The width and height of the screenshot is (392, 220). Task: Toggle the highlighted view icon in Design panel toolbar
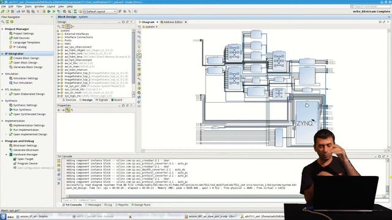pos(68,26)
